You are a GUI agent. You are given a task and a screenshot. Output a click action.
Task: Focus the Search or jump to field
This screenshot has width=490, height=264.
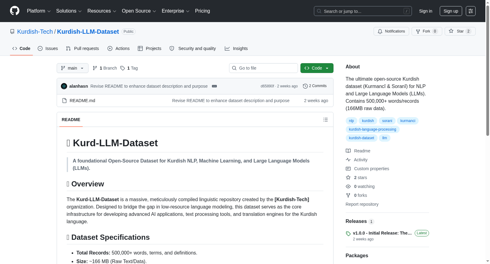[363, 11]
